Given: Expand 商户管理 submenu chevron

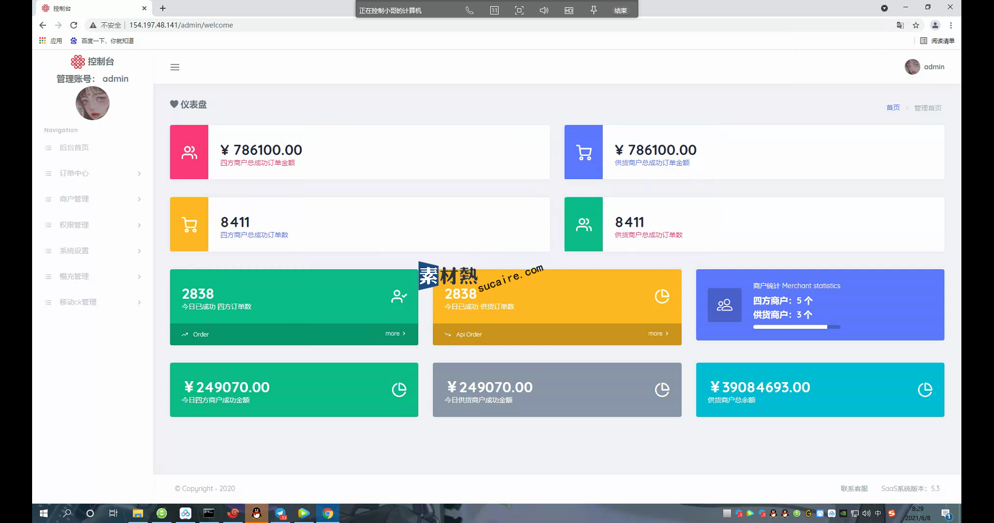Looking at the screenshot, I should (x=139, y=199).
